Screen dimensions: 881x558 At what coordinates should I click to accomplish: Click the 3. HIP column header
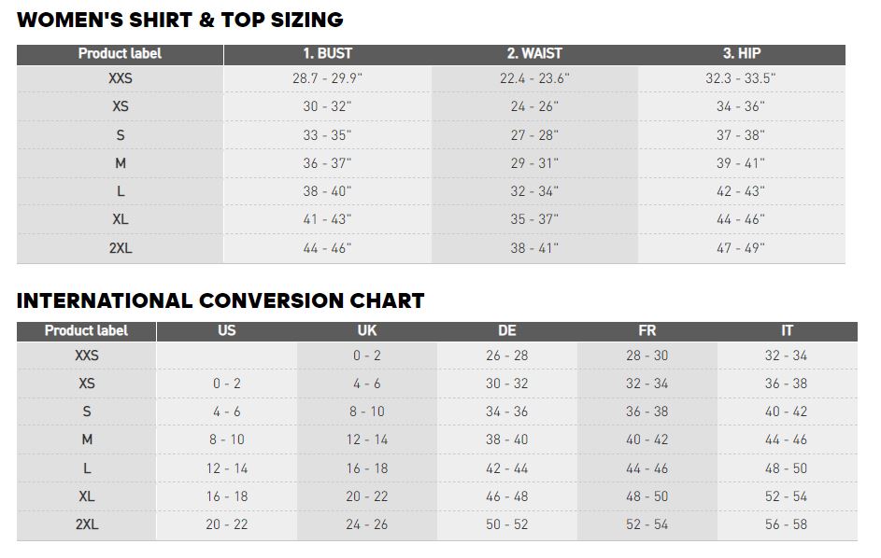(741, 54)
